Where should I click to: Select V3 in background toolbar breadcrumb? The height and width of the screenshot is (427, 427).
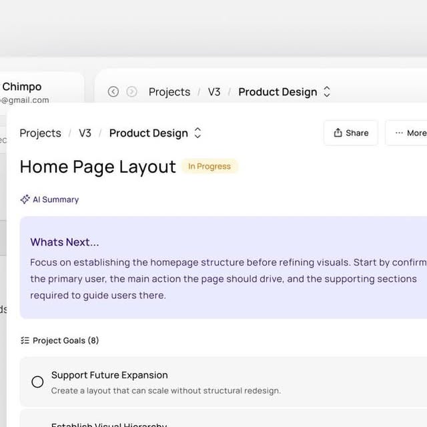point(214,92)
